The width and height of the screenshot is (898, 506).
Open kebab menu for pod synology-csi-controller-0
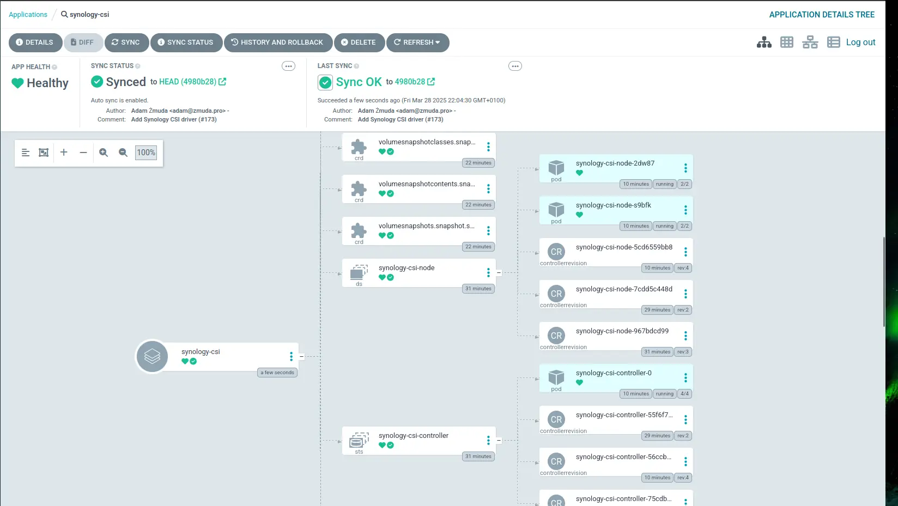(x=685, y=378)
